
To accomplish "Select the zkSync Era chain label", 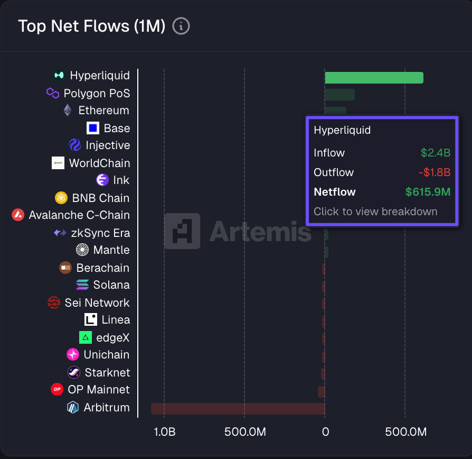I will [100, 233].
